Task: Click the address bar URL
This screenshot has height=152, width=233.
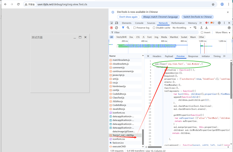Action: tap(62, 5)
